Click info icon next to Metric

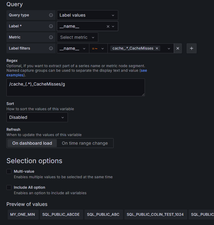pos(51,37)
